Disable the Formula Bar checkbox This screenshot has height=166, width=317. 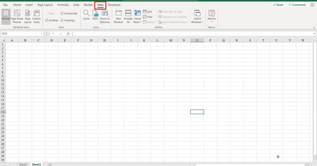click(62, 13)
